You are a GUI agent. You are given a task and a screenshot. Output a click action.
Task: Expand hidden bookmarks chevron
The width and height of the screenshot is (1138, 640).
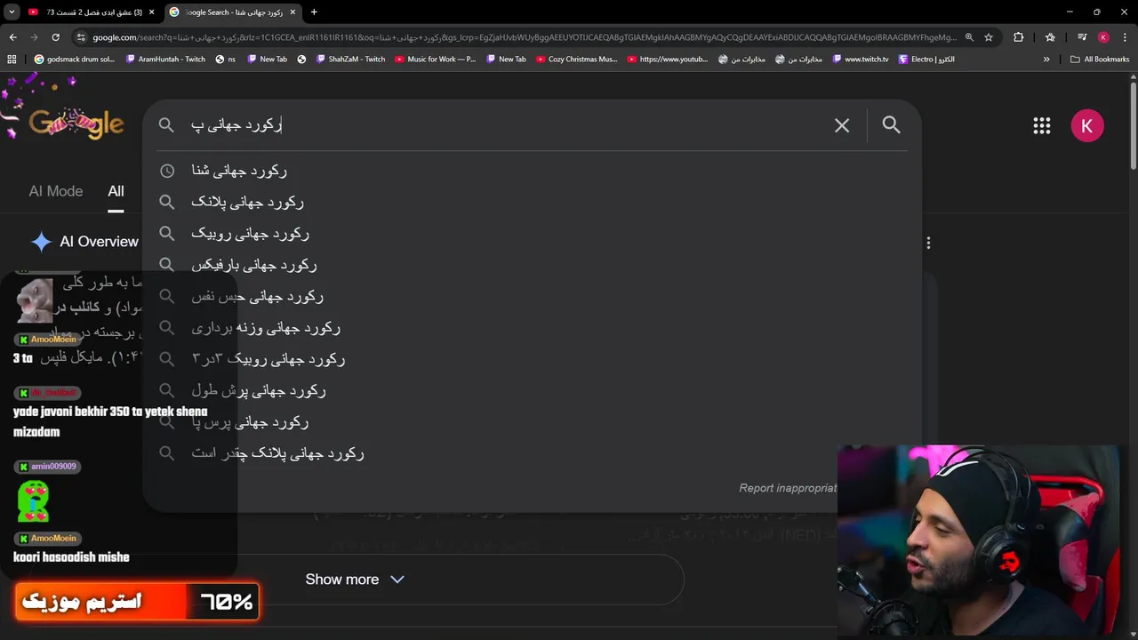(x=1046, y=59)
